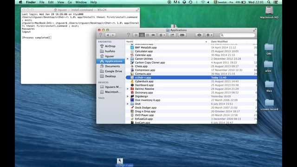Select Carbon Copy Cloner.app
The width and height of the screenshot is (297, 167).
tap(191, 63)
